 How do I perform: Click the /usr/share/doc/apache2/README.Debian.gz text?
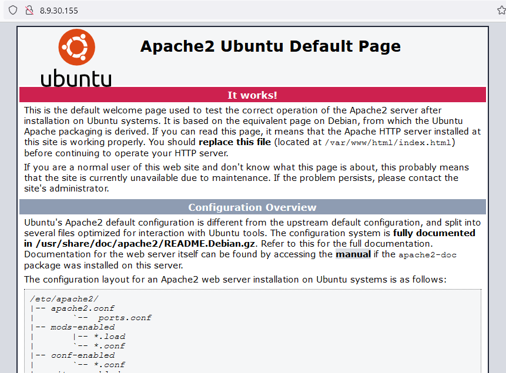146,244
